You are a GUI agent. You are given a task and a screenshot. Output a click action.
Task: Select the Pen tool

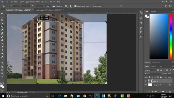tap(2, 60)
